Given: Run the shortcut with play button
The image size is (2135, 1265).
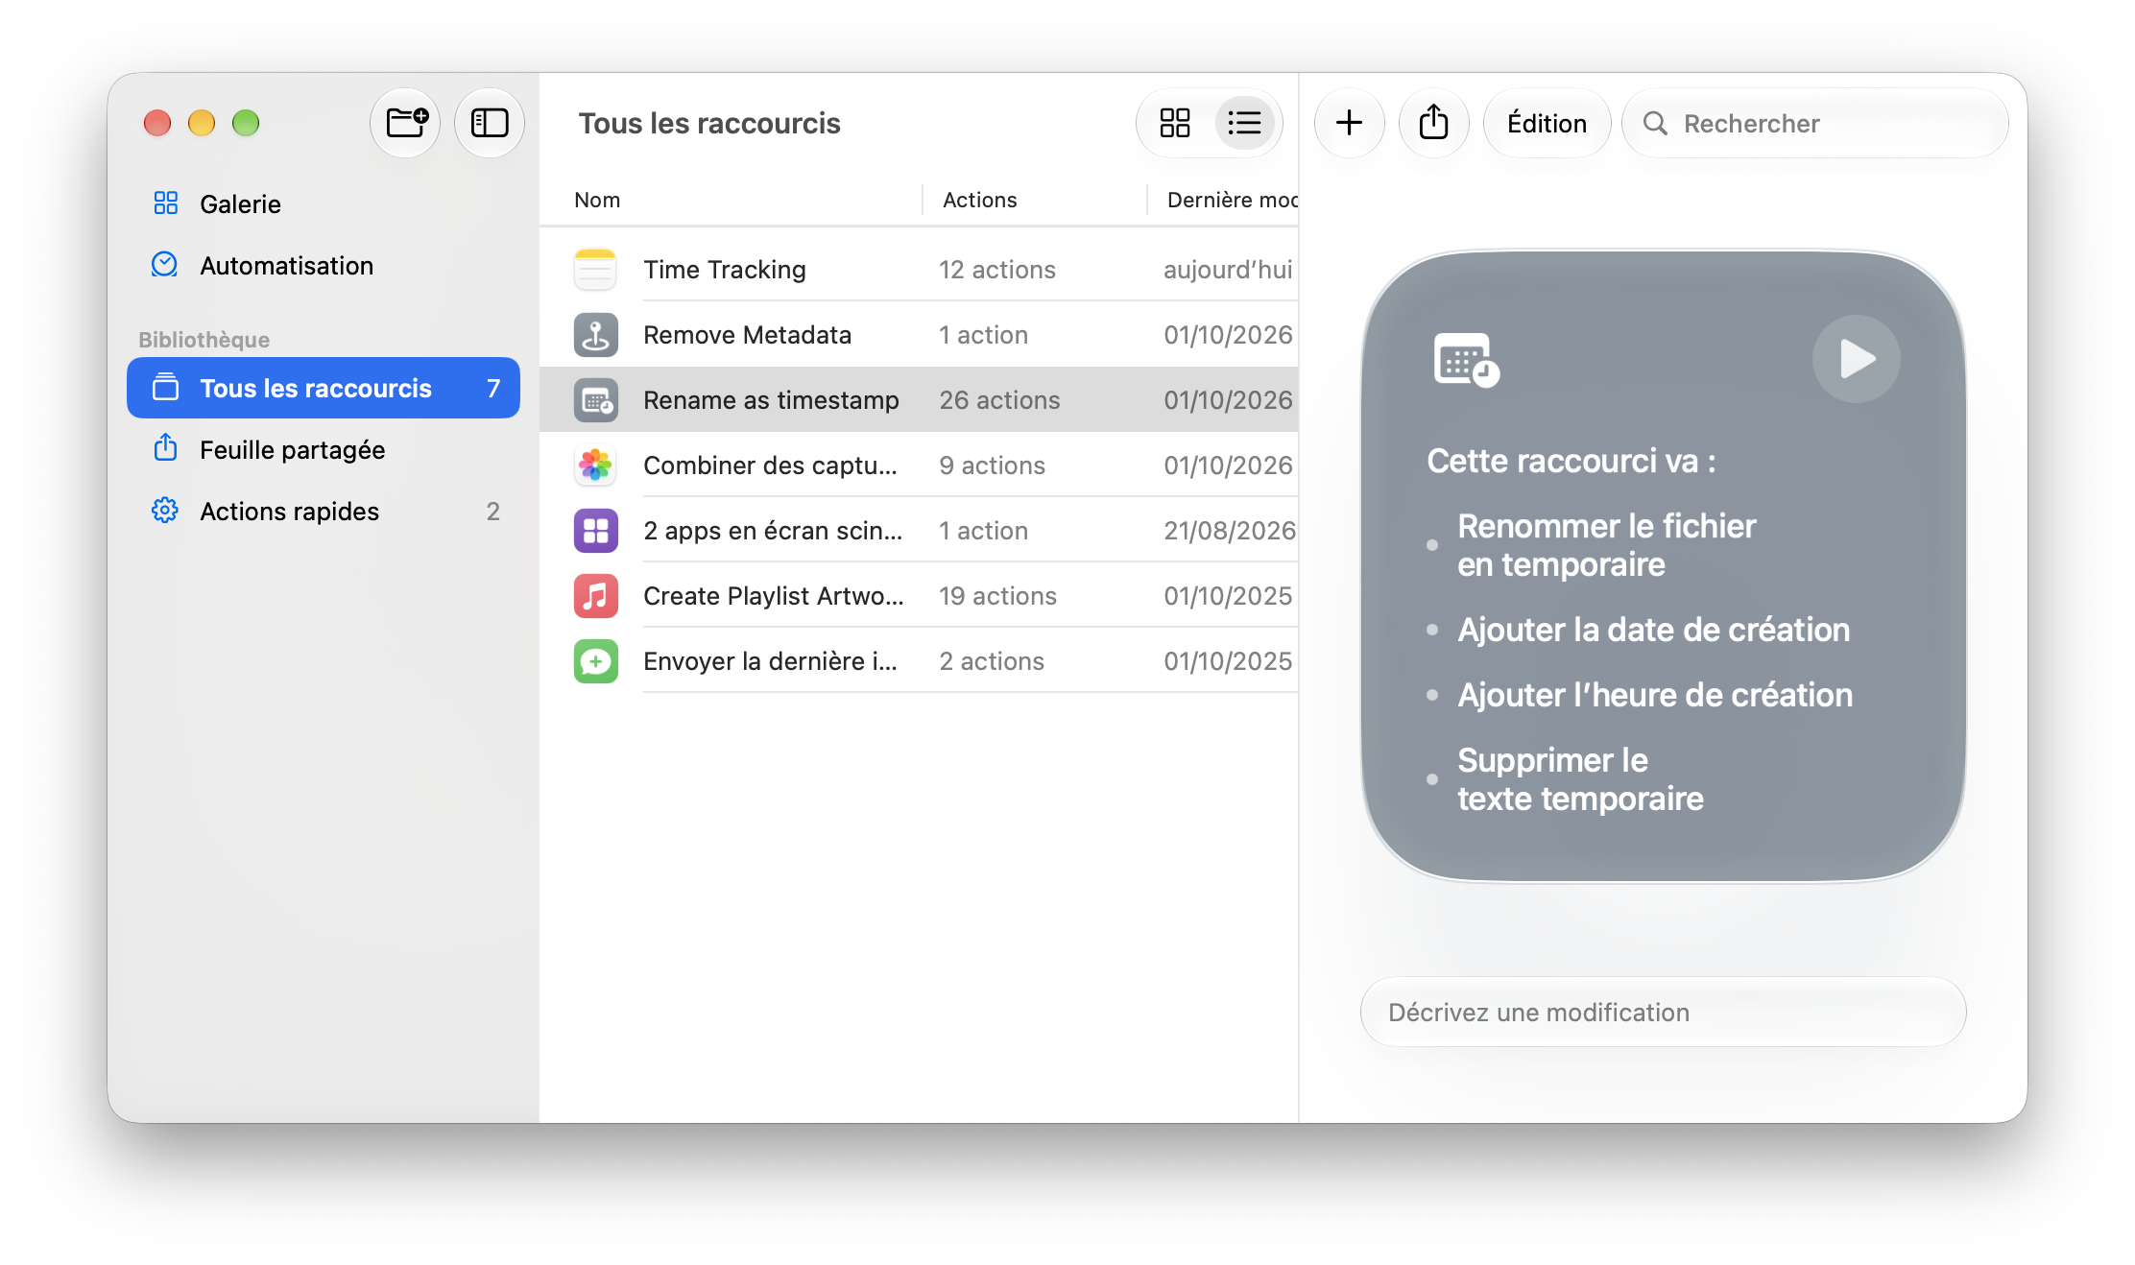Looking at the screenshot, I should pyautogui.click(x=1856, y=359).
